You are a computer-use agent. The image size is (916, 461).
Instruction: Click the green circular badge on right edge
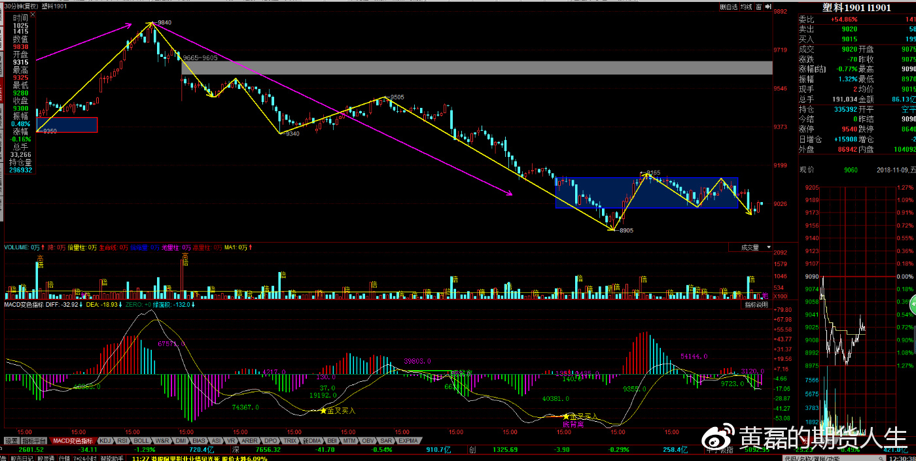pos(913,303)
